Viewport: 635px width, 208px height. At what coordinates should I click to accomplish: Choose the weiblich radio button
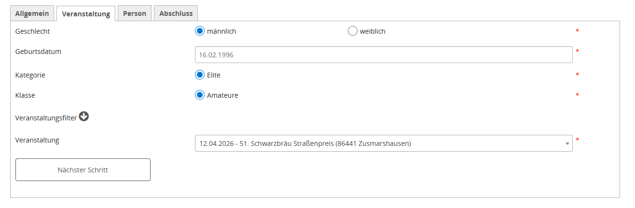coord(353,31)
